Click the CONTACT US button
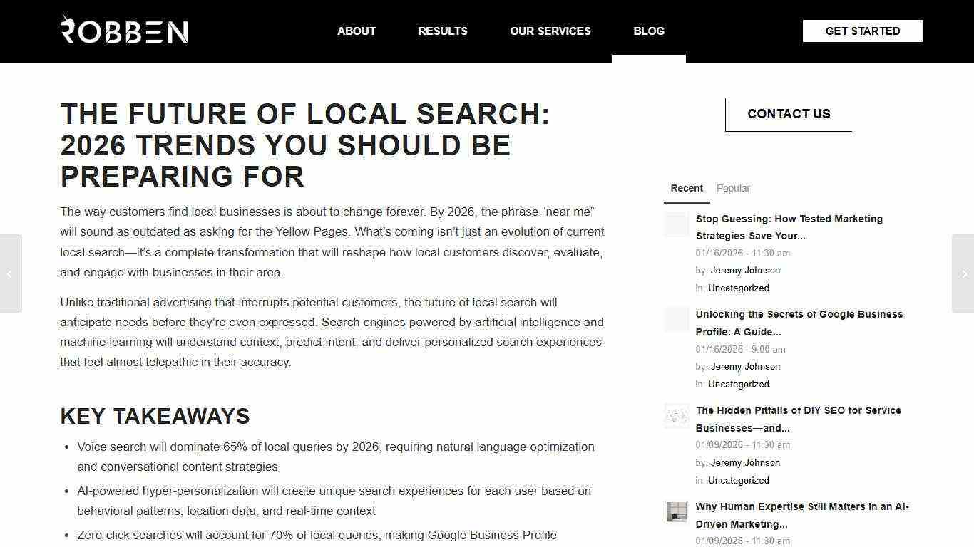This screenshot has width=974, height=547. (x=789, y=114)
